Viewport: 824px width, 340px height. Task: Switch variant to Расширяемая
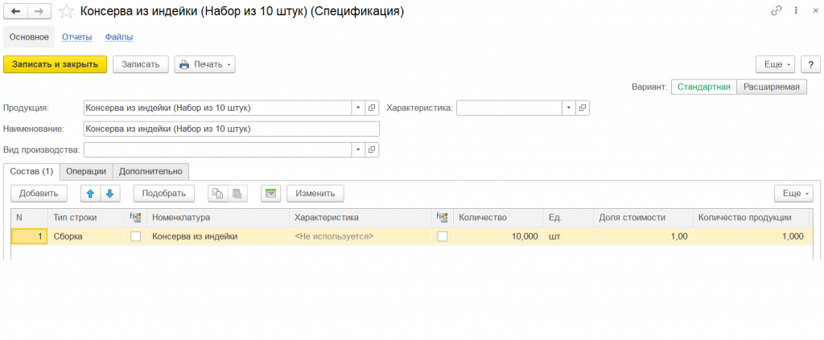tap(772, 87)
